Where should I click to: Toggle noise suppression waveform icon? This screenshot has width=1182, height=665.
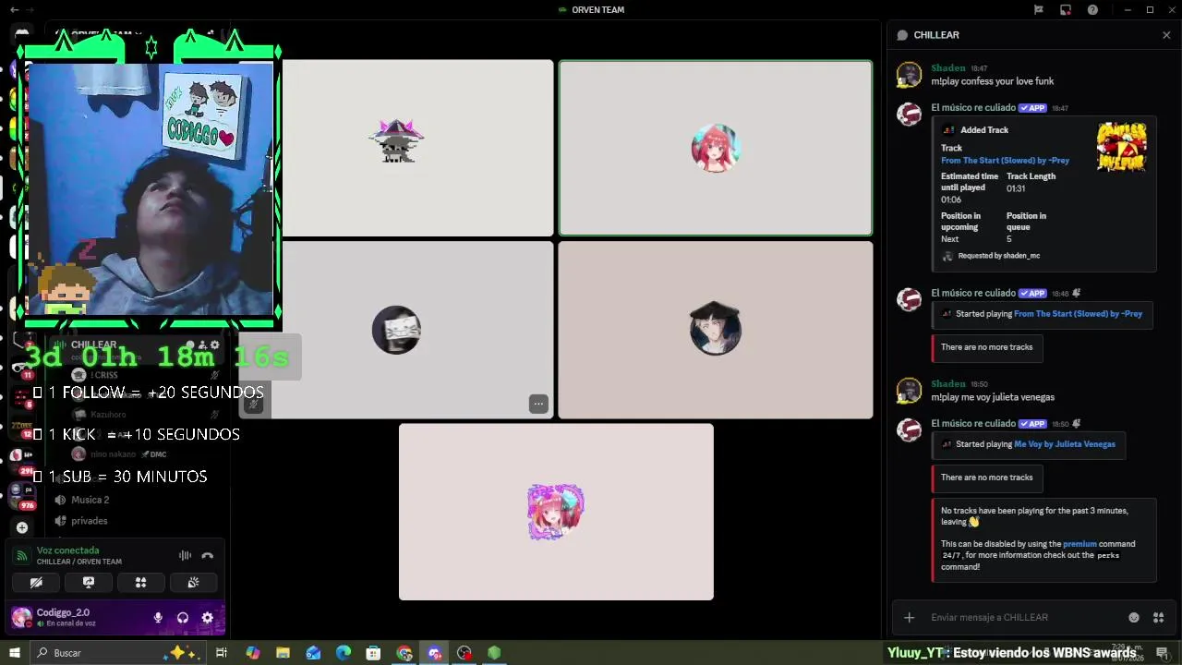coord(185,555)
